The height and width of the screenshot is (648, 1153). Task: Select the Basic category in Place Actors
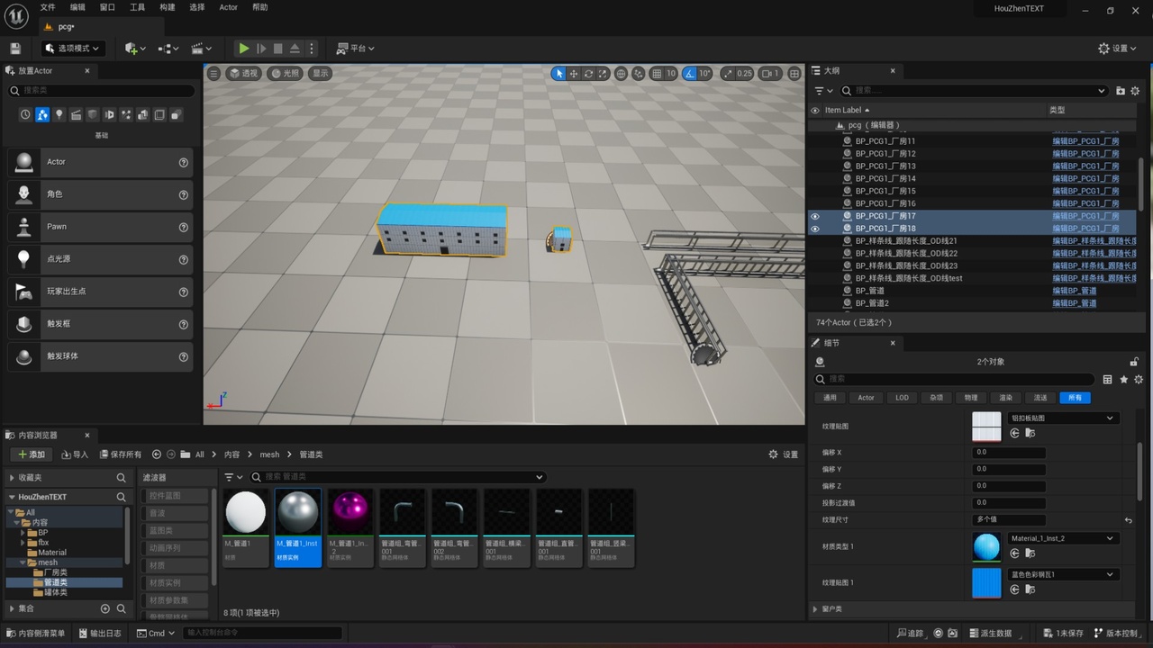coord(42,115)
